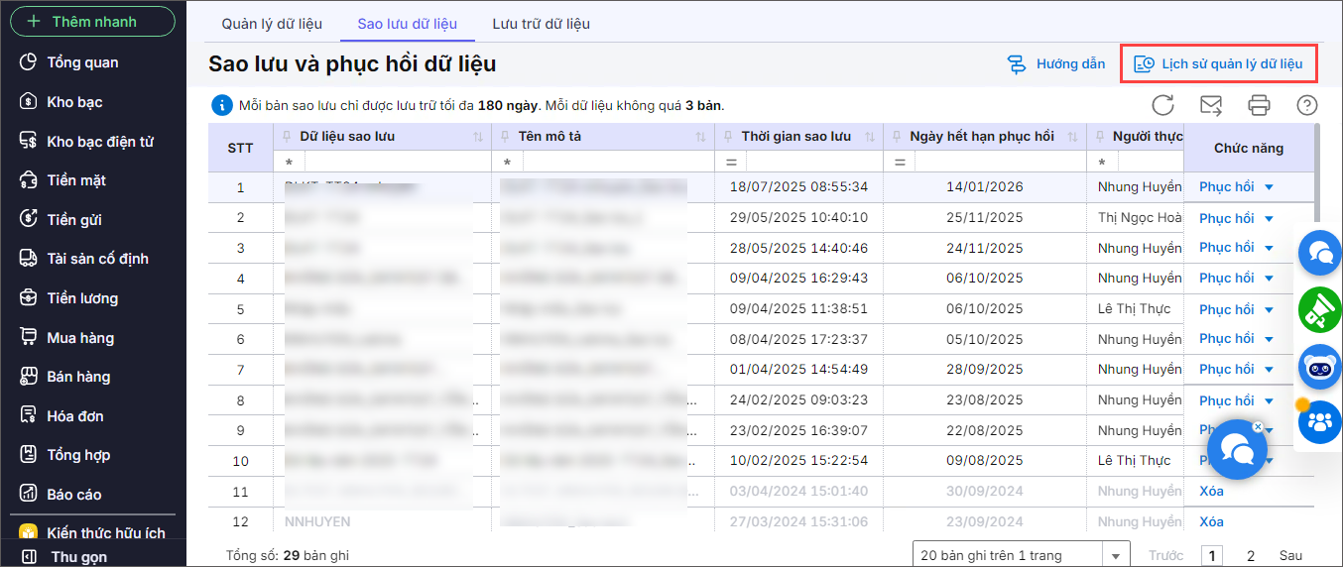Open Tổng quan in sidebar
1343x567 pixels.
(29, 62)
